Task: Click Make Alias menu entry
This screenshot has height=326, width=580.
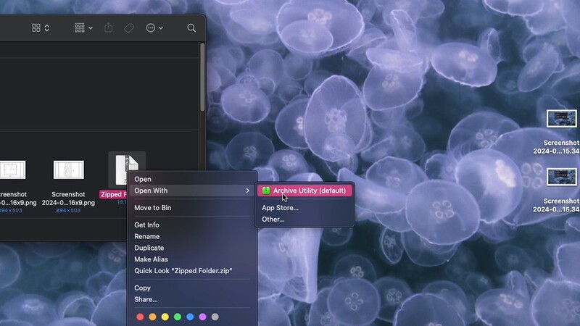Action: tap(151, 259)
